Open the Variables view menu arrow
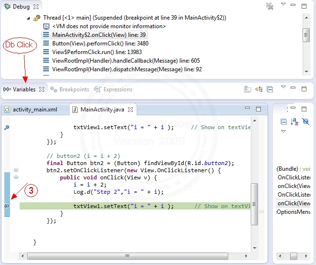This screenshot has width=316, height=265. [x=283, y=87]
